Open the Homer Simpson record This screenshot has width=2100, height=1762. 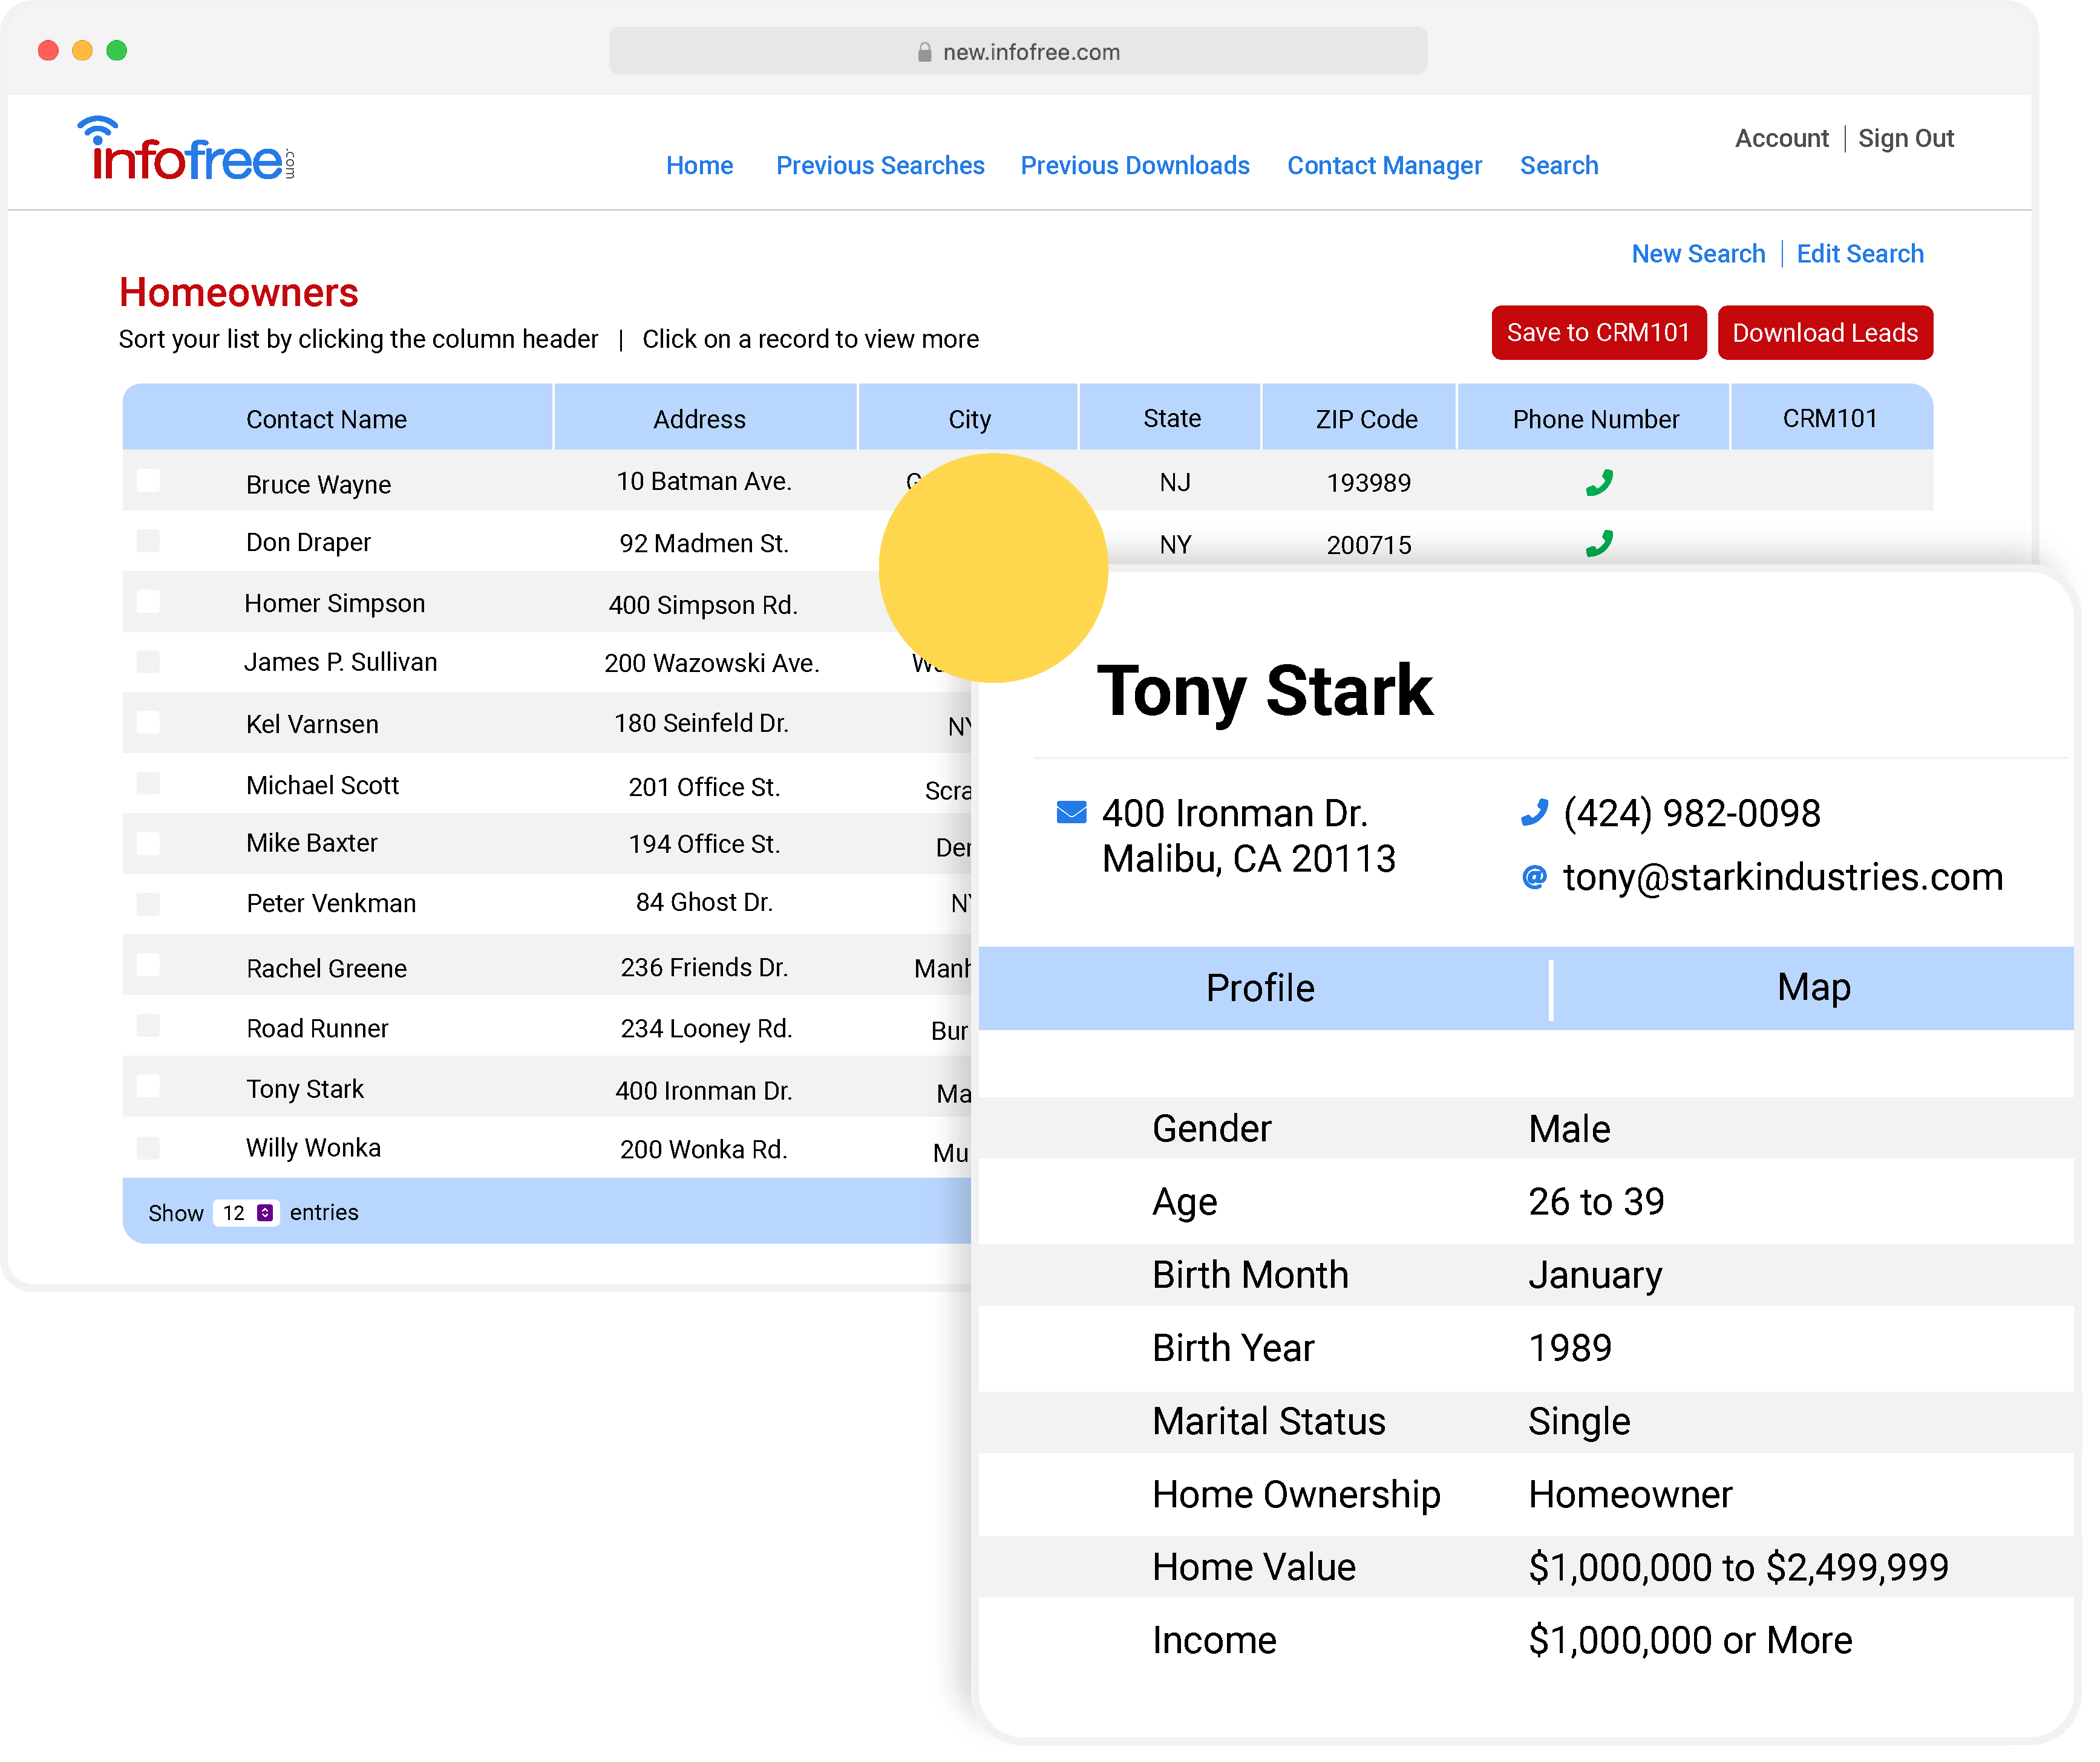[335, 603]
